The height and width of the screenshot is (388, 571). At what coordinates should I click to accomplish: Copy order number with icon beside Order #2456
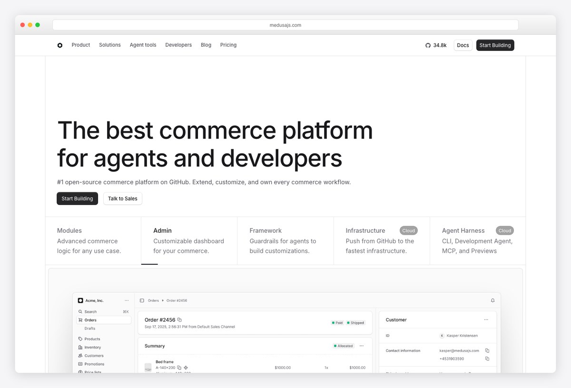tap(179, 320)
